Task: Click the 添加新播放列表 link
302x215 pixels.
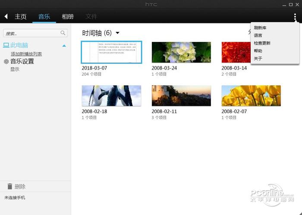Action: click(26, 54)
